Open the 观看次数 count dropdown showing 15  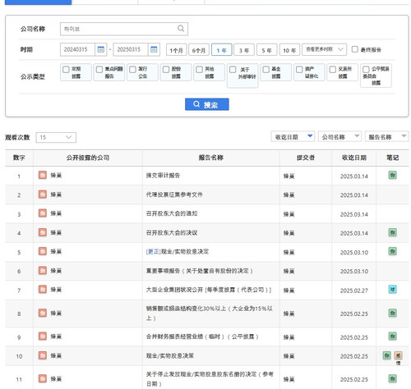[x=56, y=137]
